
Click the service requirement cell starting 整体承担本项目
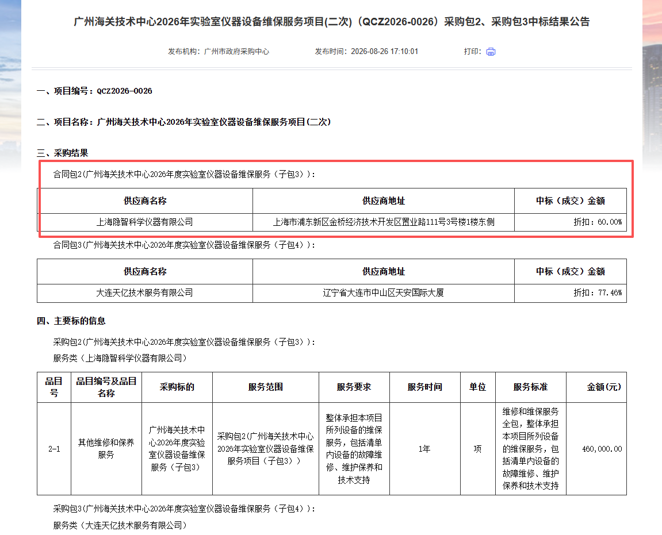coord(354,449)
